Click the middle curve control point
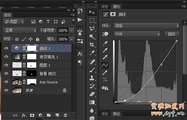Viewport: 187px width, 120px height. [x=161, y=65]
